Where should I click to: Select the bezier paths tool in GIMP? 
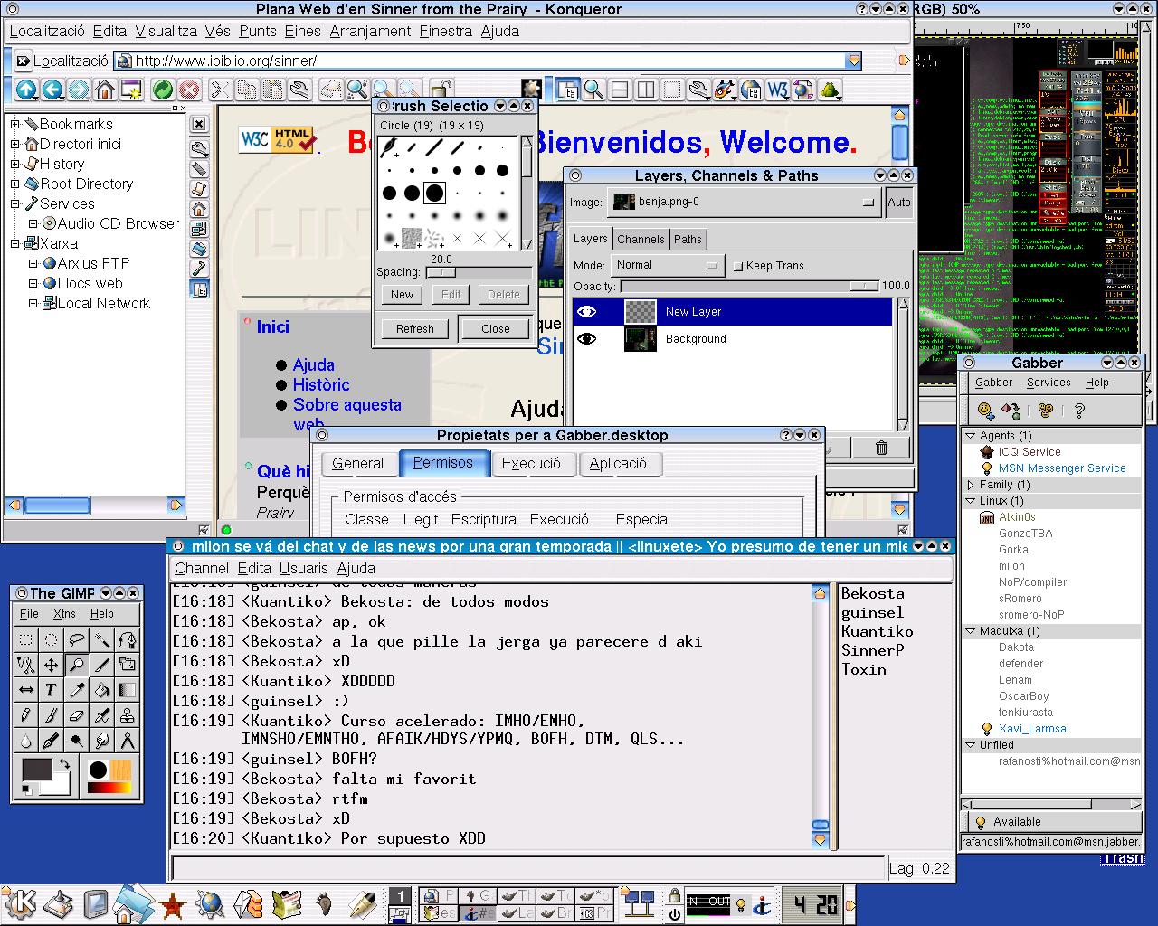(x=127, y=640)
